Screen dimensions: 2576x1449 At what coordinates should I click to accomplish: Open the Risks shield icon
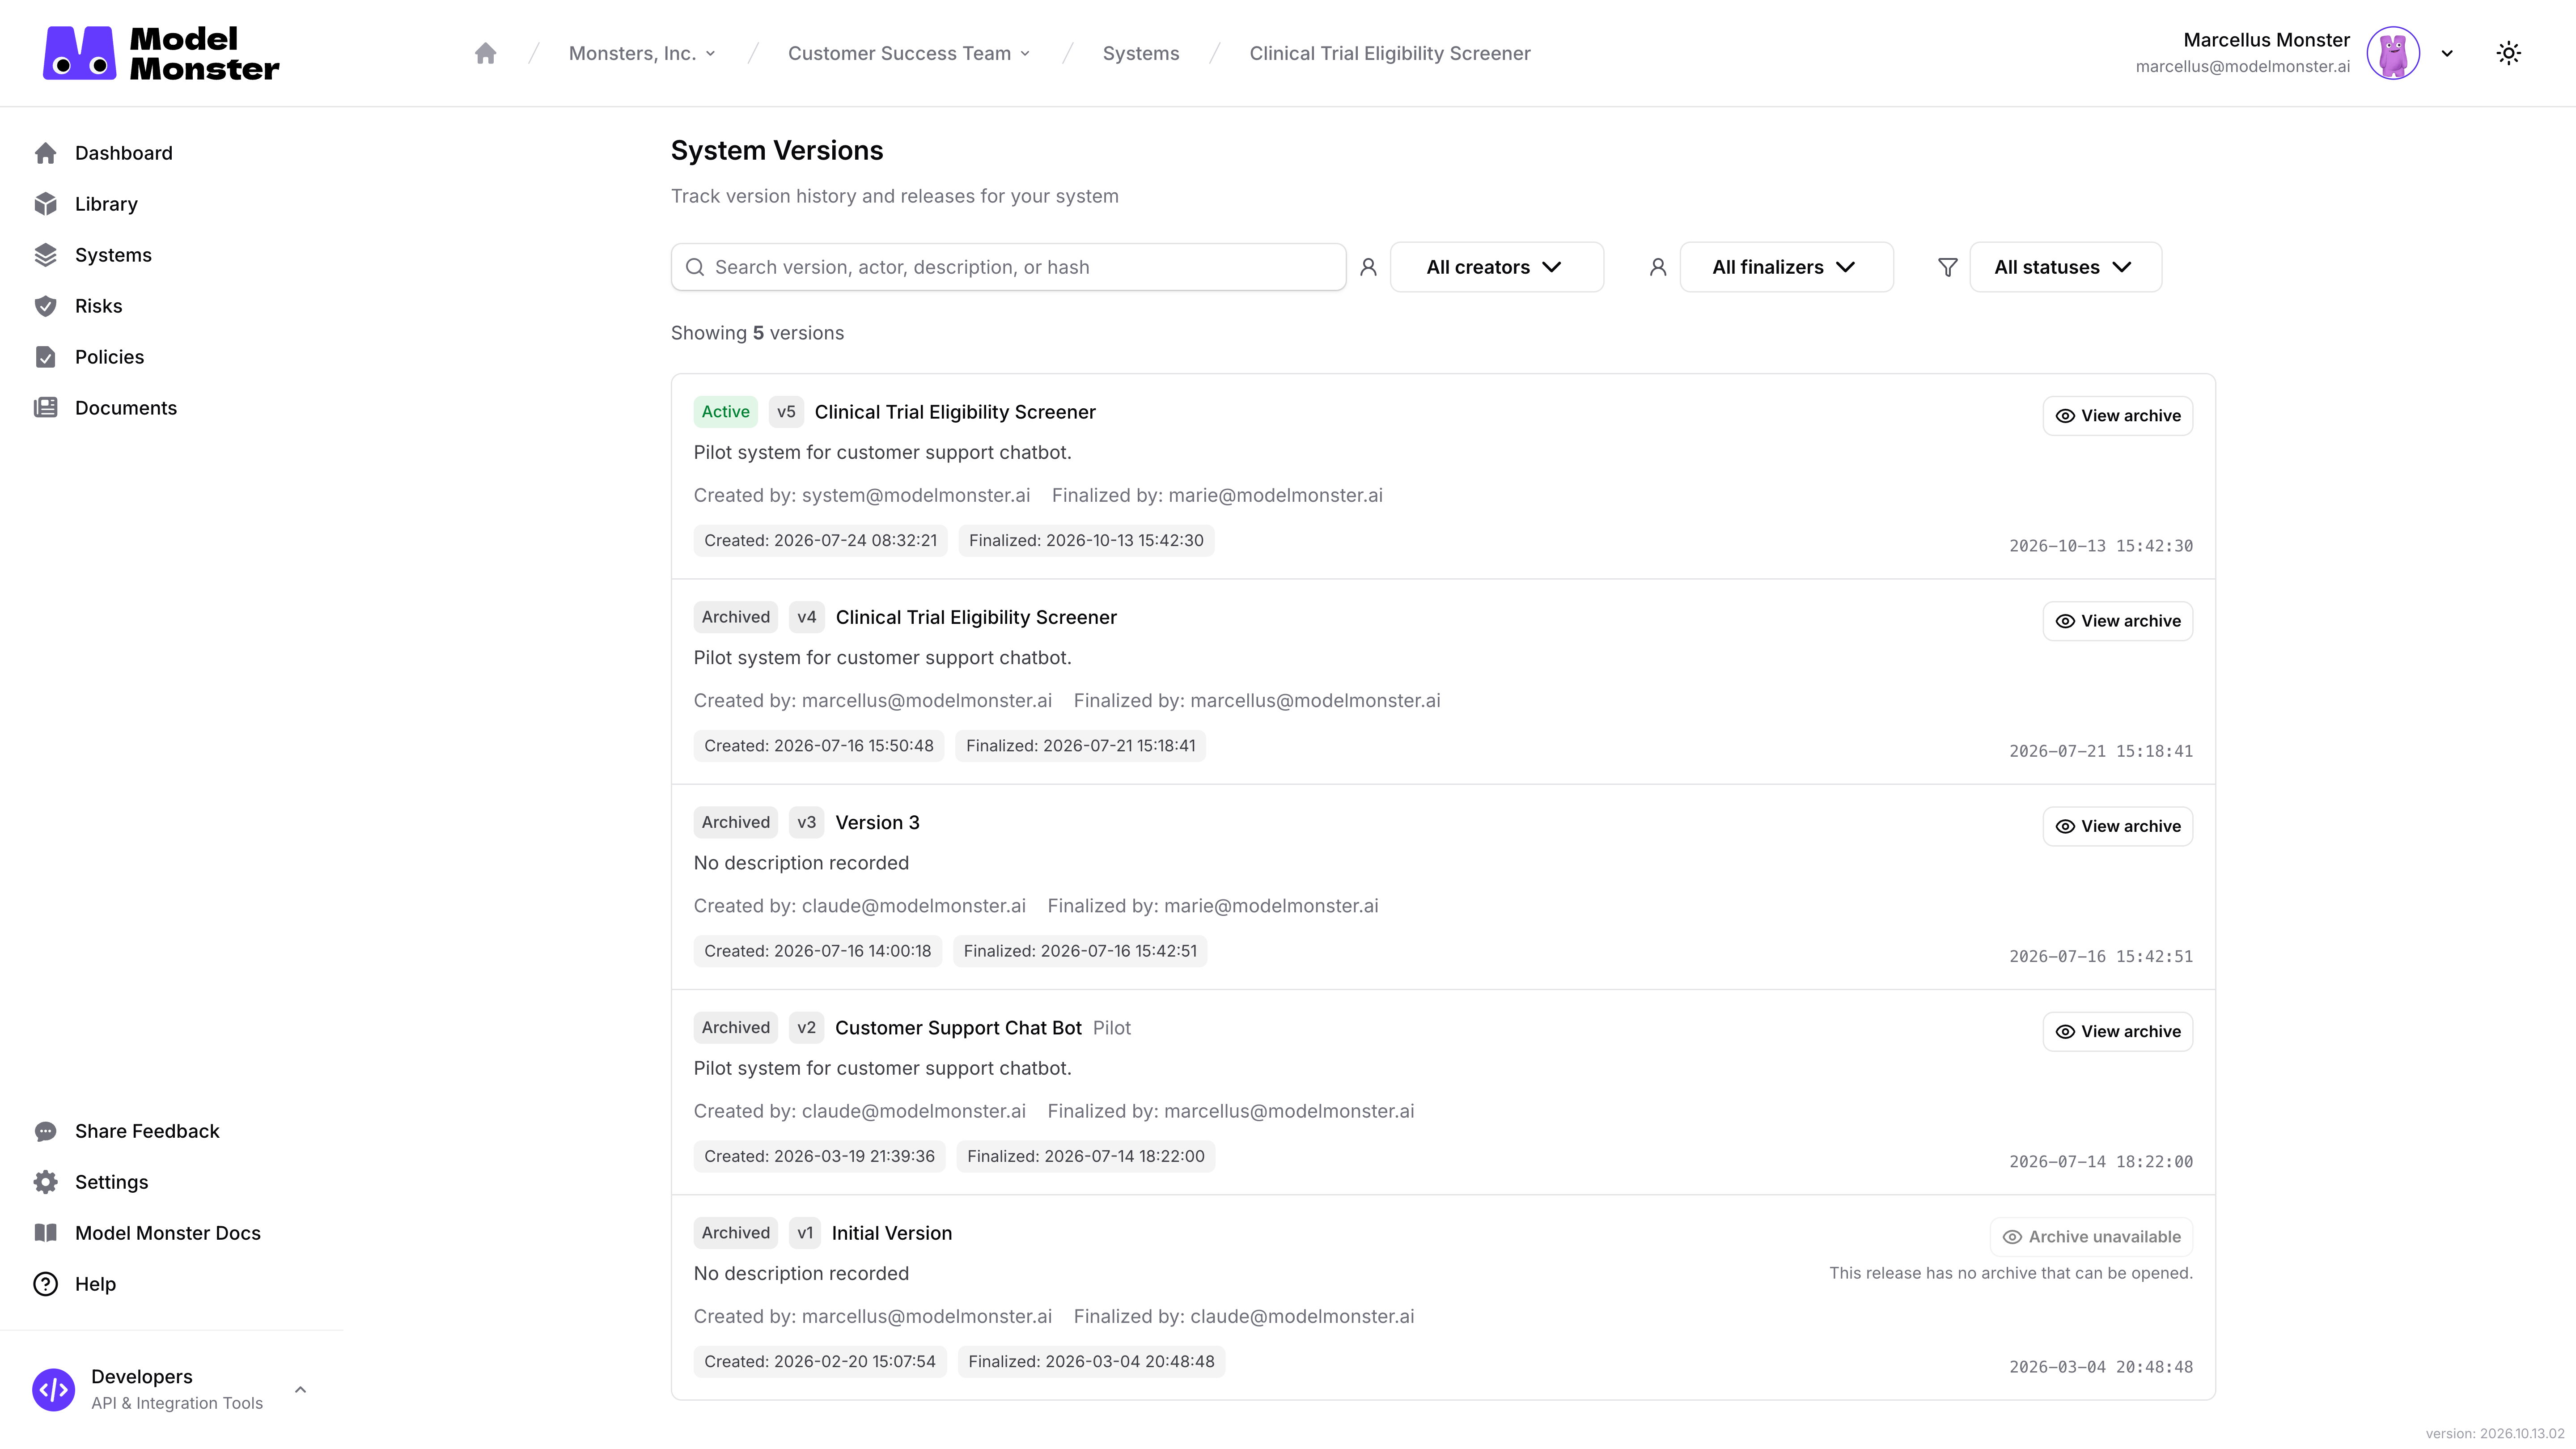(46, 306)
